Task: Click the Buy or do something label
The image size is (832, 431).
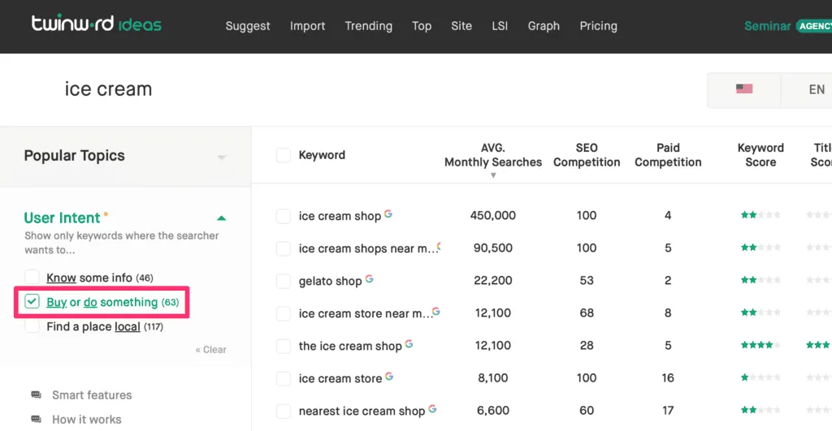Action: [112, 302]
